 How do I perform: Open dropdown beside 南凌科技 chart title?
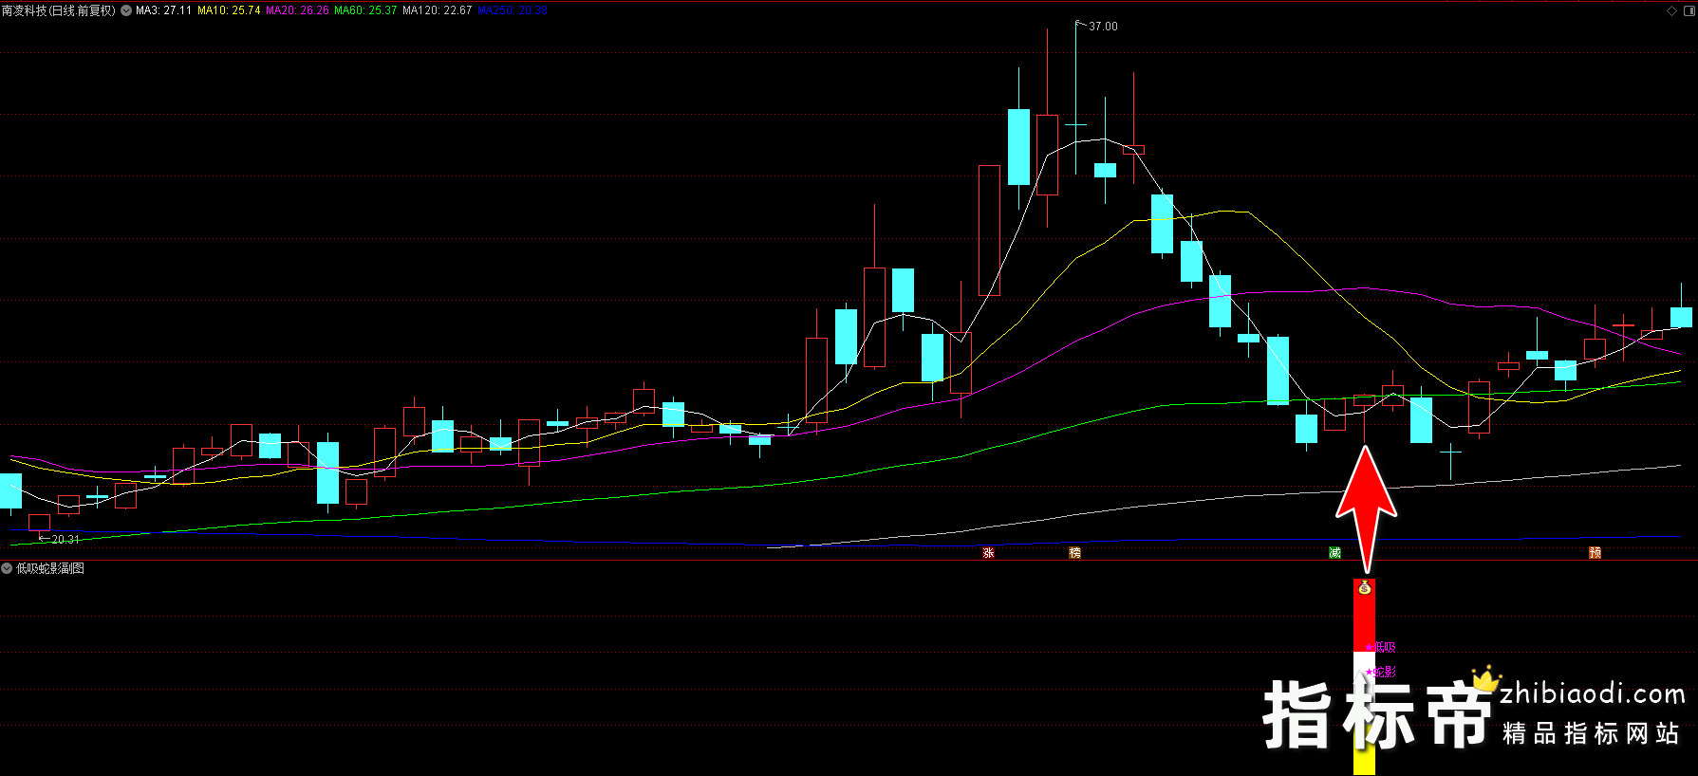126,10
